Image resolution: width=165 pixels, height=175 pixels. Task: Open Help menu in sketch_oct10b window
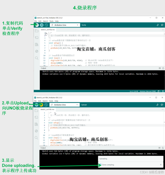(x=56, y=101)
